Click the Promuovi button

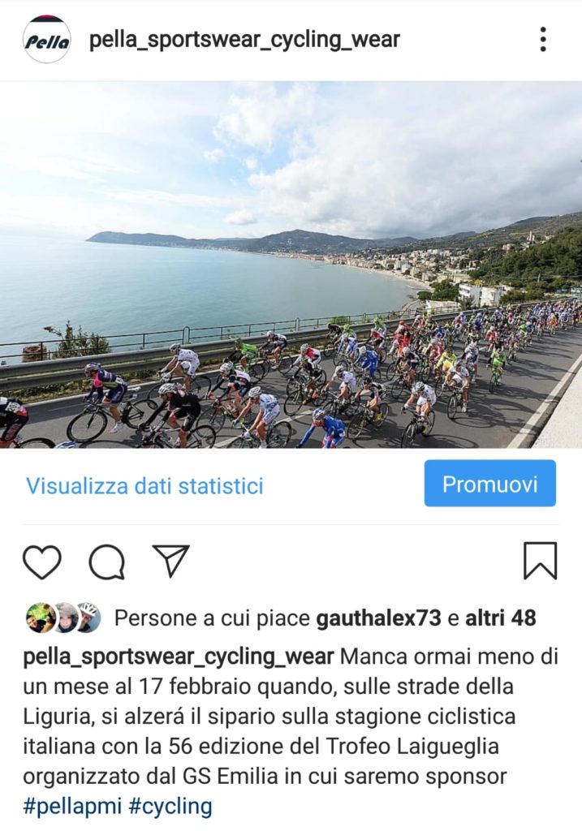coord(489,484)
